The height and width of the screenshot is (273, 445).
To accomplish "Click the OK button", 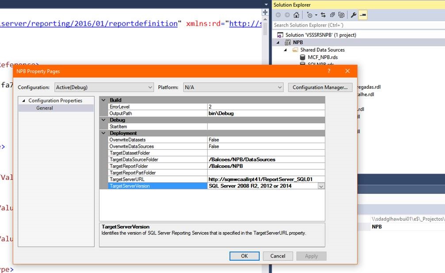I will tap(244, 256).
